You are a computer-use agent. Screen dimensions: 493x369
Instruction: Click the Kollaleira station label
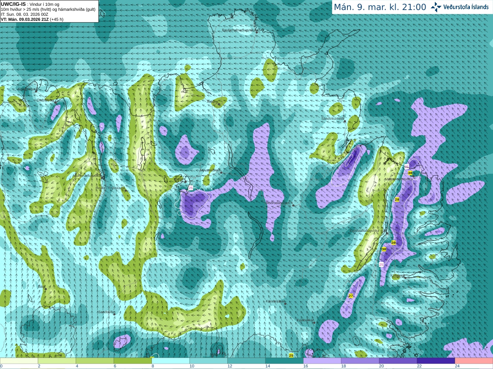click(x=397, y=275)
